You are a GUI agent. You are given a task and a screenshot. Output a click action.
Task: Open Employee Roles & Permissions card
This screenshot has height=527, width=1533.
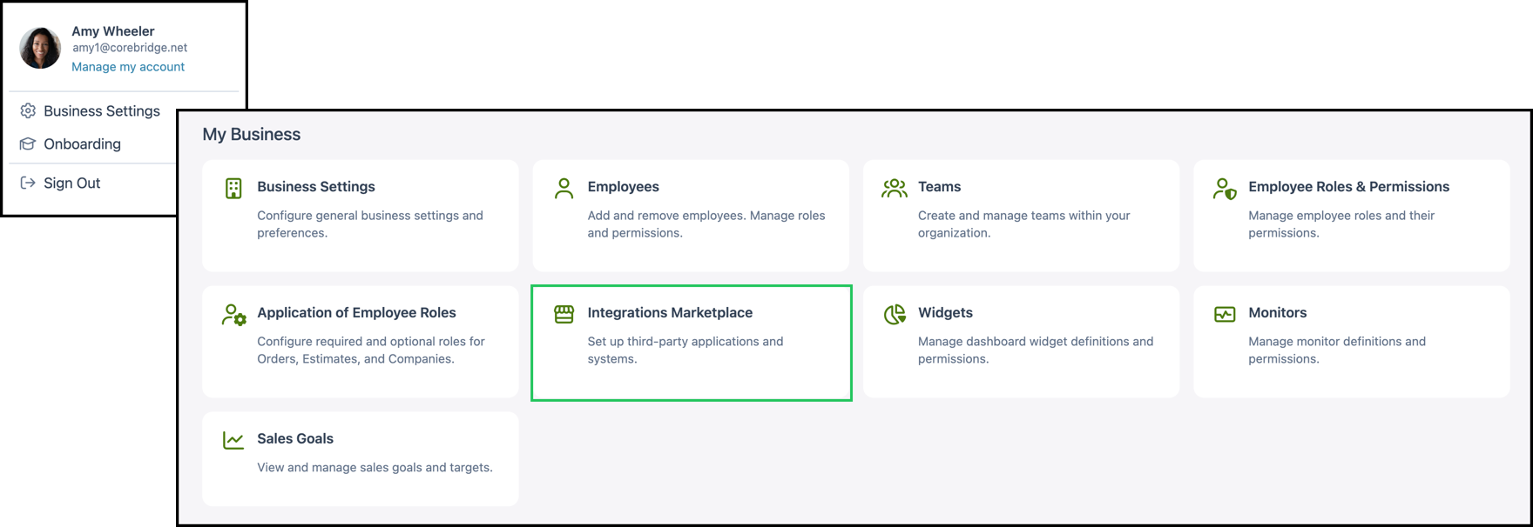pyautogui.click(x=1352, y=216)
